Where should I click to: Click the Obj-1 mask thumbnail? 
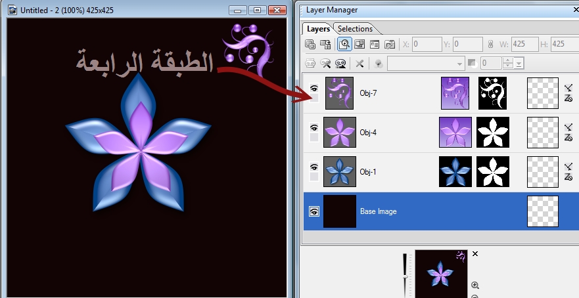click(493, 172)
